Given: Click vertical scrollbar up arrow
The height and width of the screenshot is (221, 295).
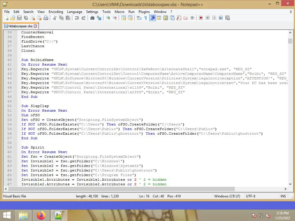Looking at the screenshot, I should (290, 33).
